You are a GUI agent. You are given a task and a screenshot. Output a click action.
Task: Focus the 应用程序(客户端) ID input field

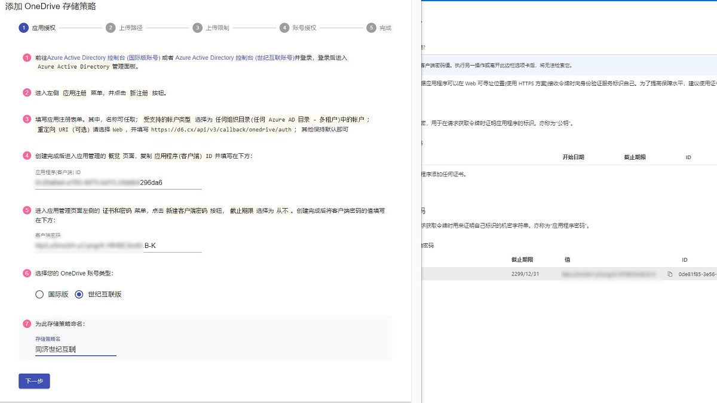pos(118,182)
